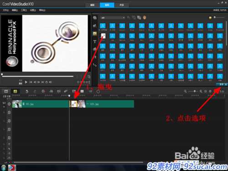Viewport: 228px width, 171px height.
Task: Open the Transition library in the sidebar
Action: pyautogui.click(x=95, y=34)
